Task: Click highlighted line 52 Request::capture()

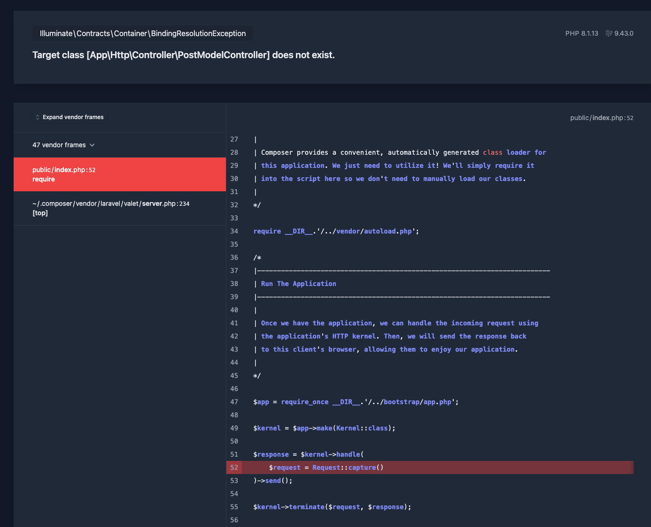Action: (430, 467)
